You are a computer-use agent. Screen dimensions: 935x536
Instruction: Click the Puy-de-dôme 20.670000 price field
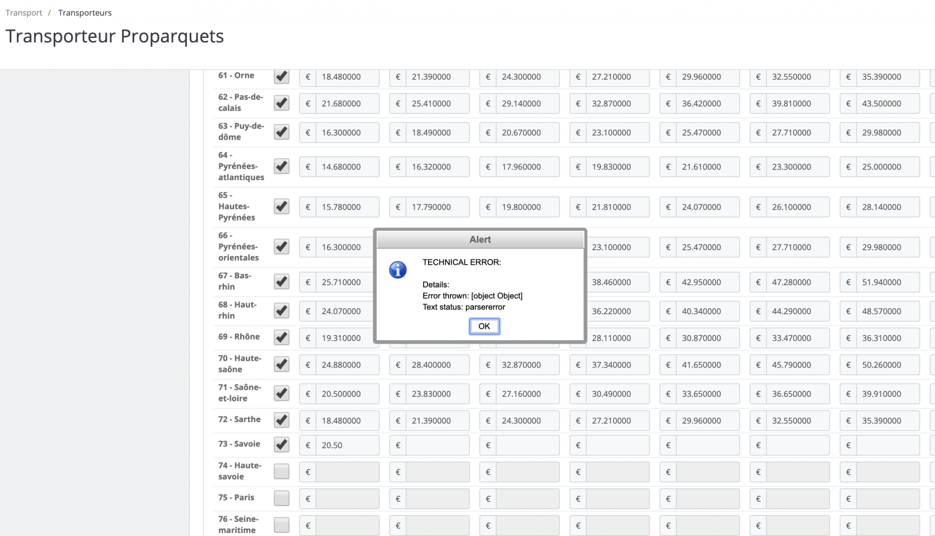527,132
